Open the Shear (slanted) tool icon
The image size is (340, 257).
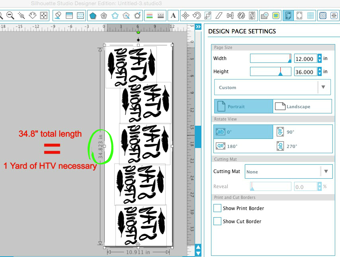click(219, 16)
